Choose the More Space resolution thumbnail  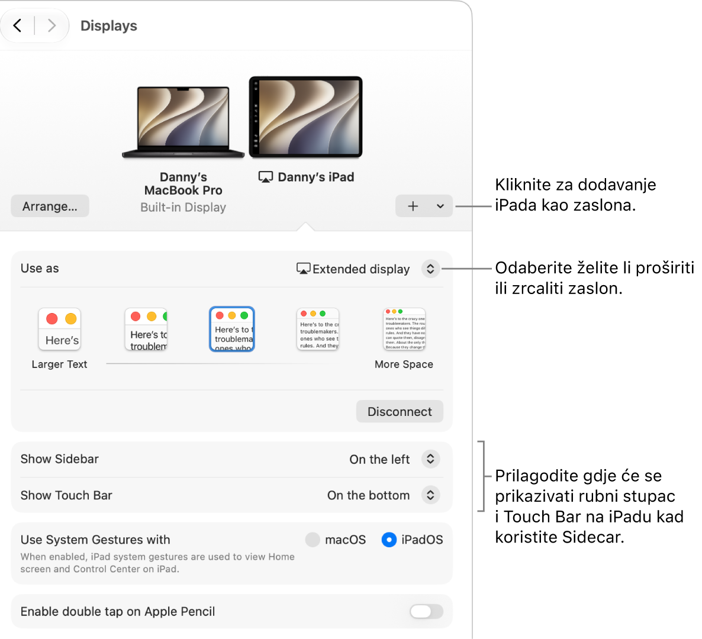pyautogui.click(x=404, y=329)
